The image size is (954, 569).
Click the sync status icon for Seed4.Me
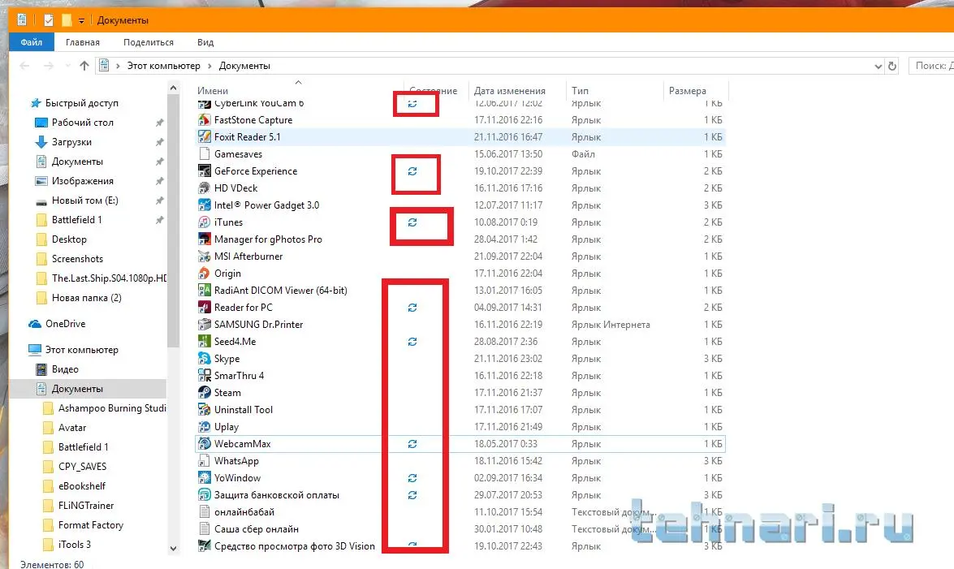pyautogui.click(x=412, y=342)
